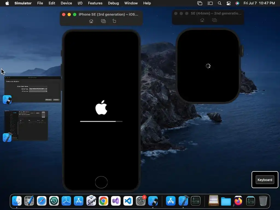Open Spotlight search in the menu bar
The image size is (280, 210).
(220, 3)
